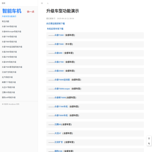Open the 众泰Z700 content link
Image resolution: width=152 pixels, height=152 pixels.
click(59, 62)
